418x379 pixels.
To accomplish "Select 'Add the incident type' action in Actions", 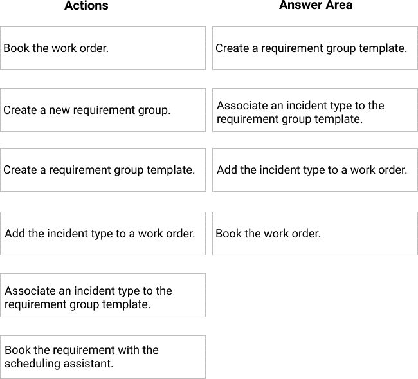I will point(103,234).
